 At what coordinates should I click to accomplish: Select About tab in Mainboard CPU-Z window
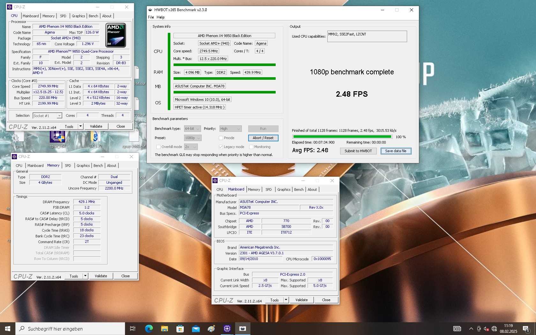pos(312,190)
